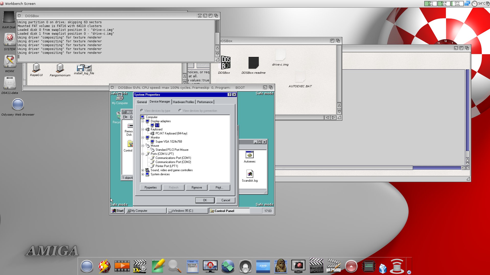Image resolution: width=490 pixels, height=275 pixels.
Task: Collapse the Display adapters tree node
Action: tap(143, 121)
